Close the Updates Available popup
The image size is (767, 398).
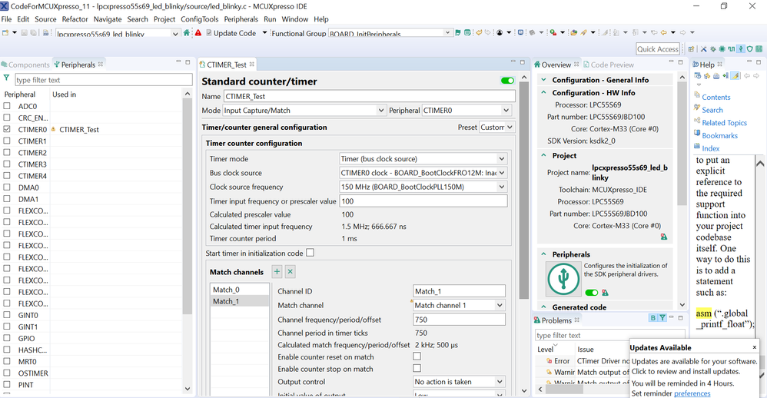(x=754, y=347)
